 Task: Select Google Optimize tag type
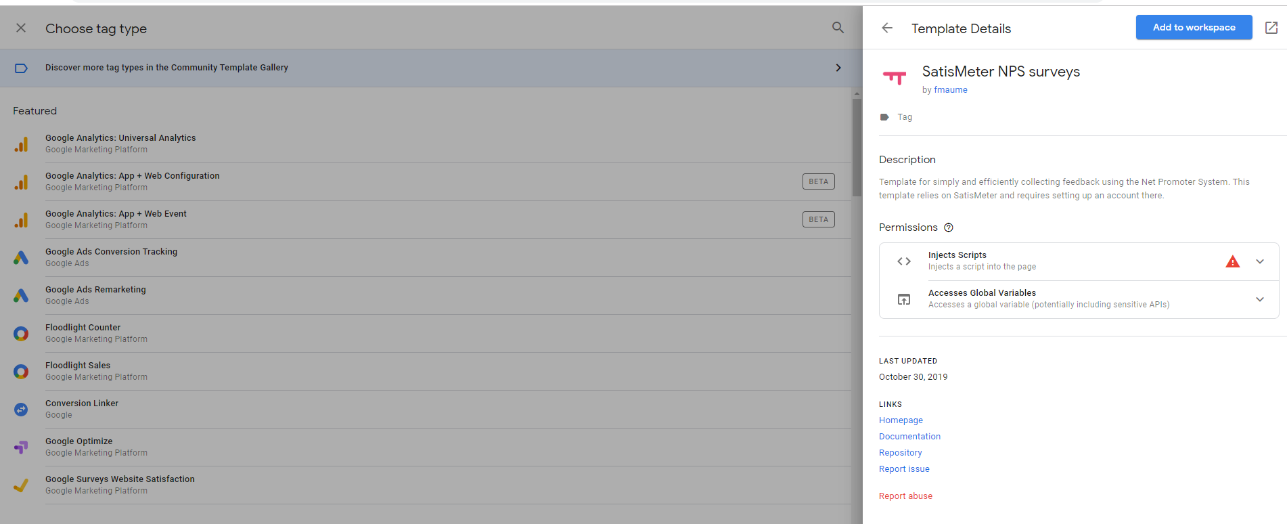(x=426, y=447)
